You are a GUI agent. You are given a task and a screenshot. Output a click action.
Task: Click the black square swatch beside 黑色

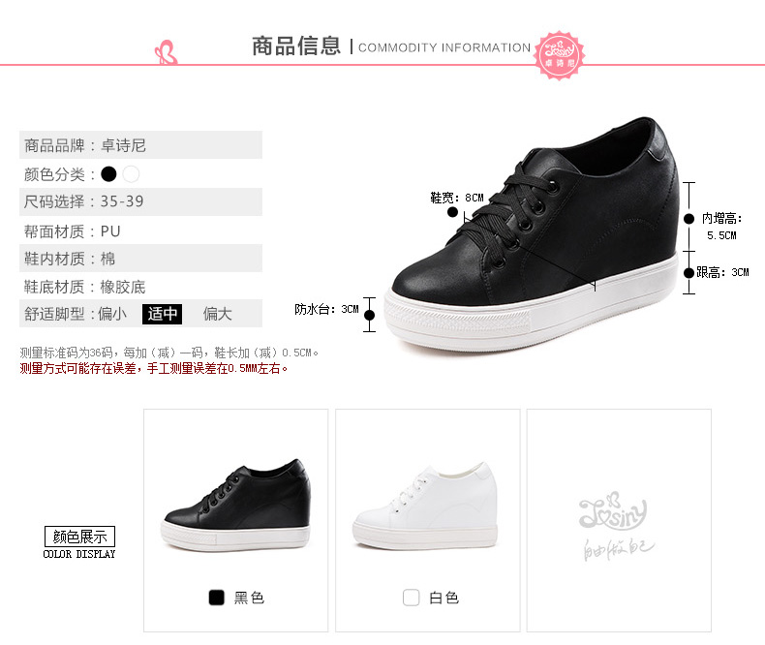pyautogui.click(x=216, y=598)
